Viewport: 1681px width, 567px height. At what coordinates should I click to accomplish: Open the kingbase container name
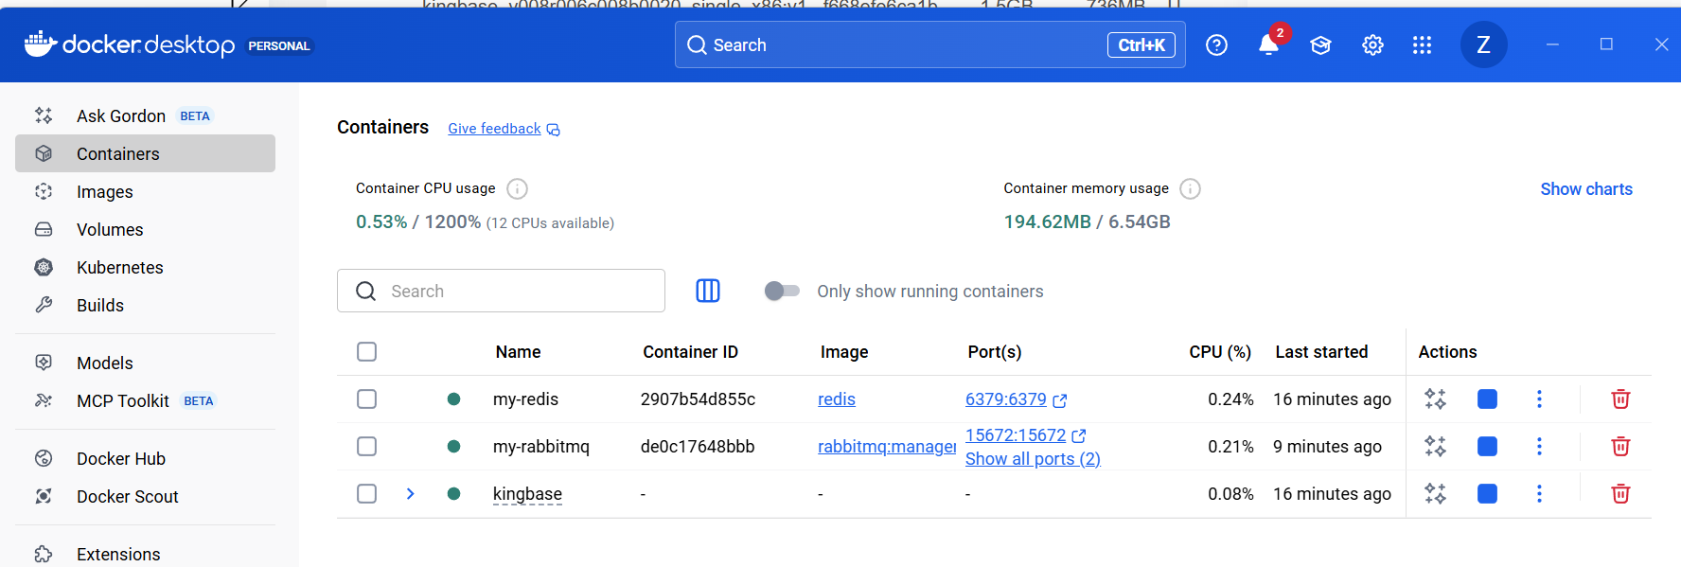[x=527, y=494]
